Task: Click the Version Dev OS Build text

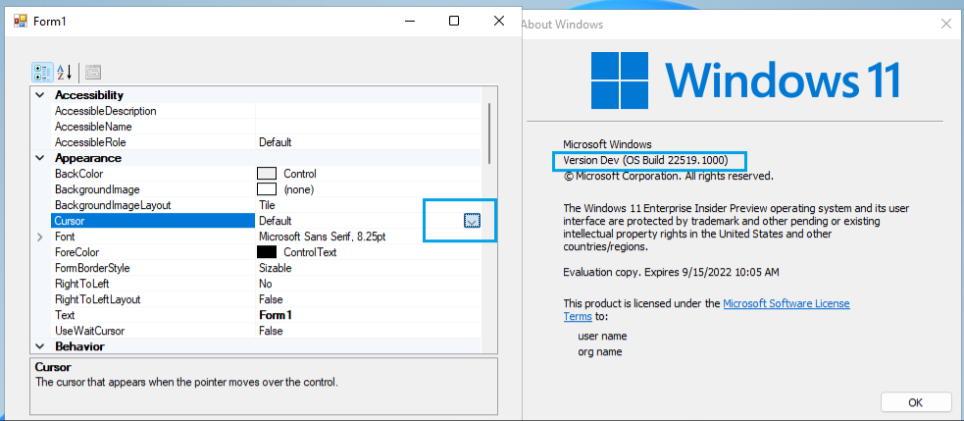Action: click(645, 161)
